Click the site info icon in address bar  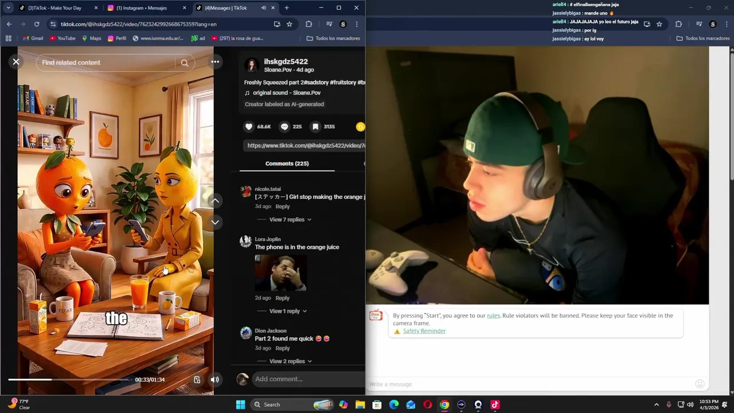pos(53,24)
